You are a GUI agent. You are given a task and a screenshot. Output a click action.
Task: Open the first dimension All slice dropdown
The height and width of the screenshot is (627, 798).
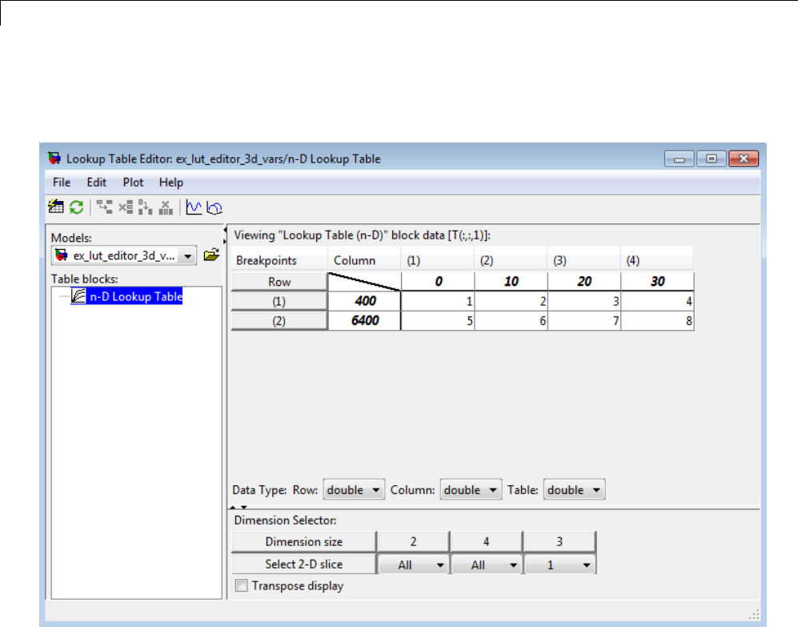(x=414, y=565)
